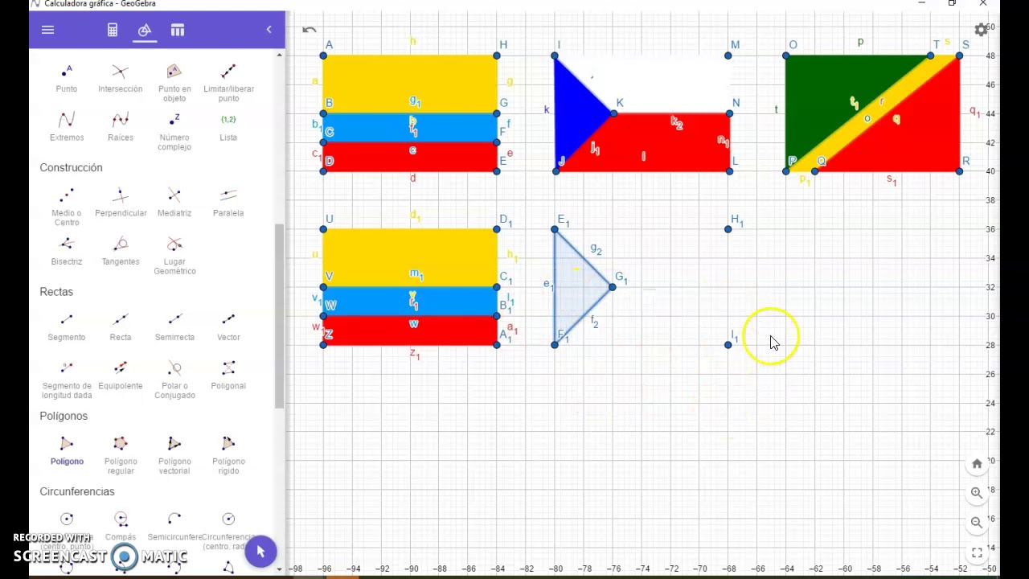Click the Circunferencias section heading
The width and height of the screenshot is (1029, 579).
(x=77, y=491)
